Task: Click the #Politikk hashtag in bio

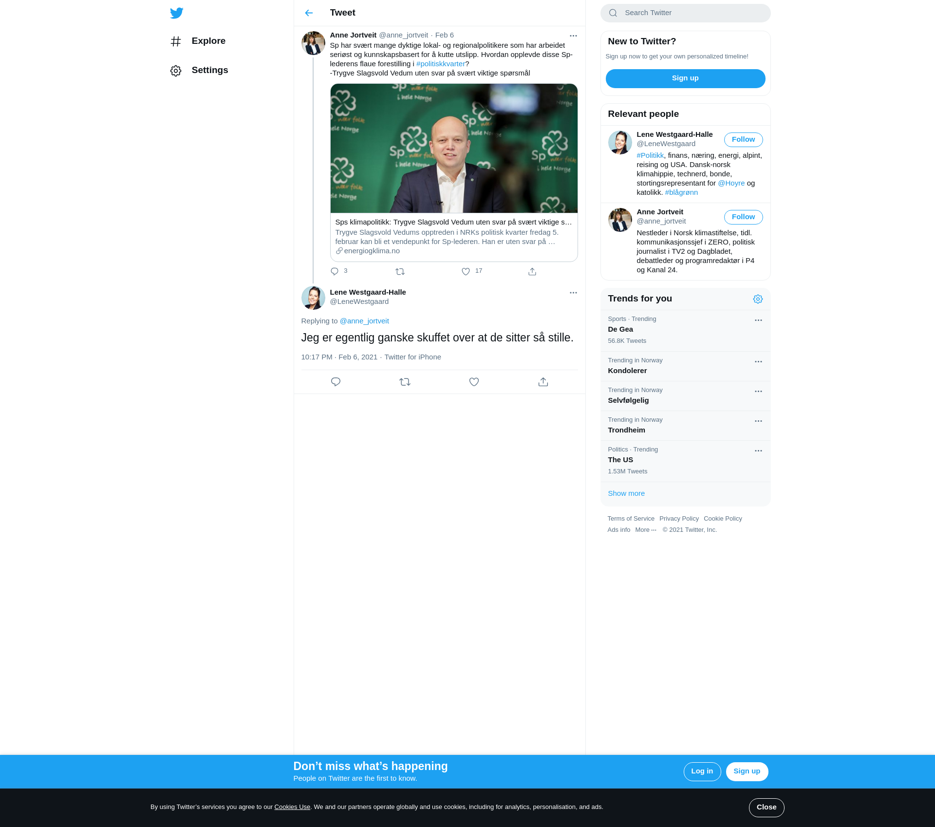Action: point(650,155)
